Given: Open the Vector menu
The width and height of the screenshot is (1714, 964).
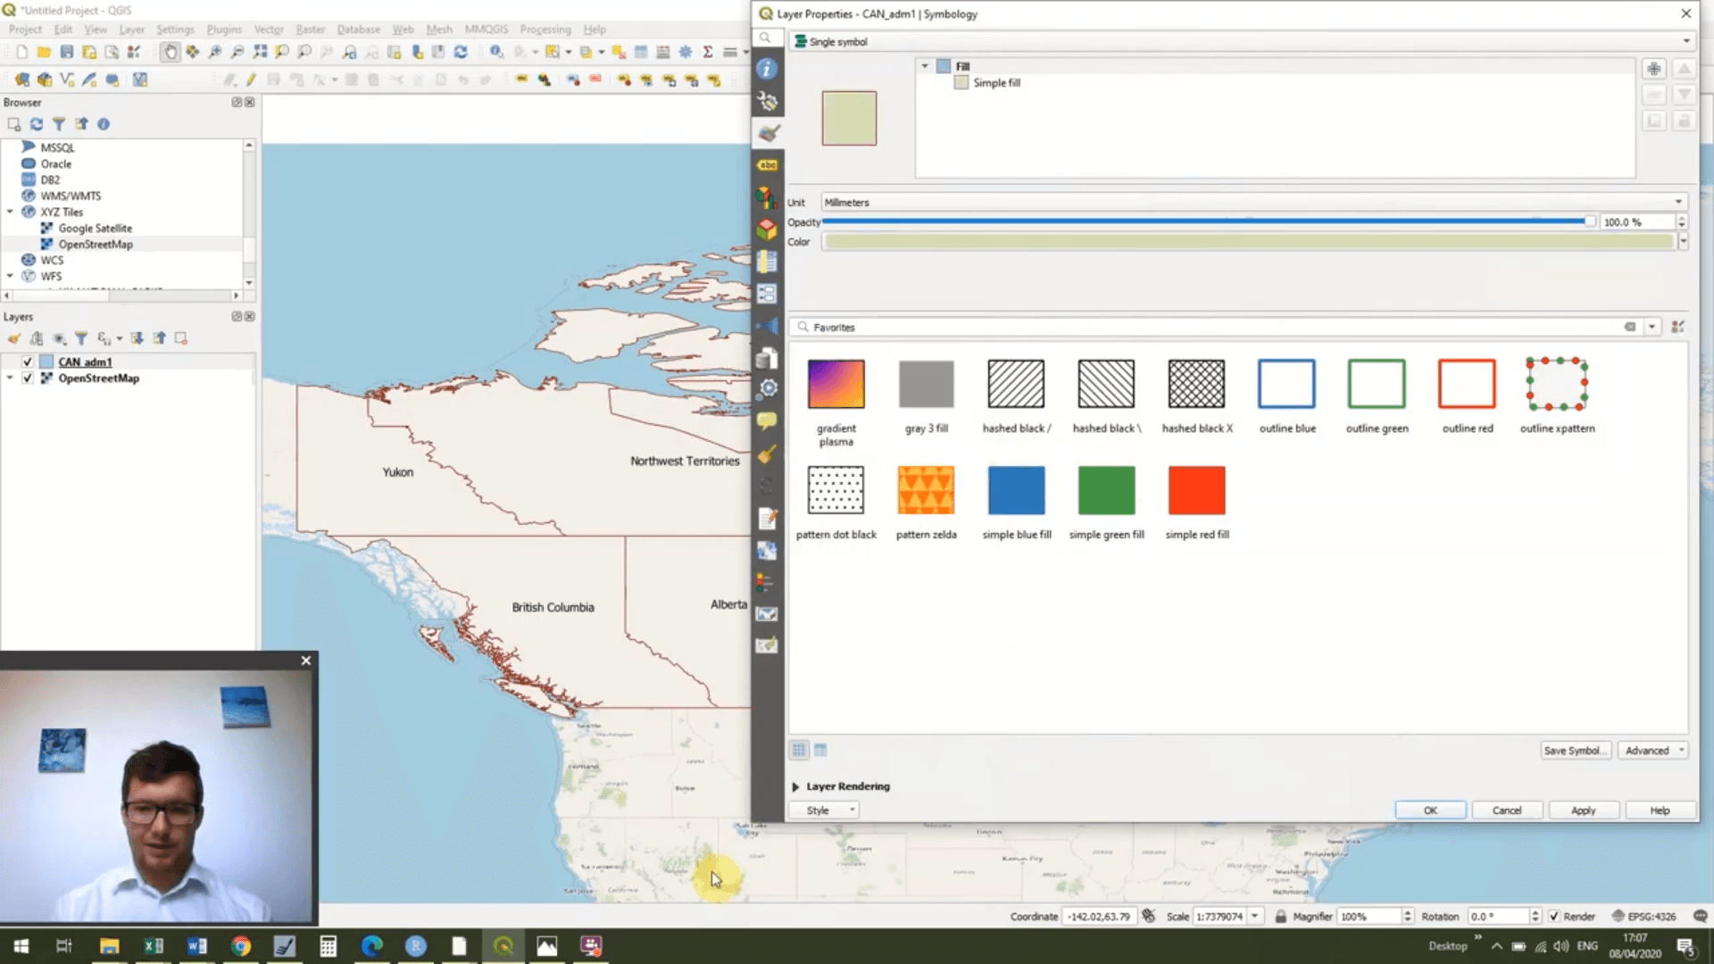Looking at the screenshot, I should pos(269,29).
